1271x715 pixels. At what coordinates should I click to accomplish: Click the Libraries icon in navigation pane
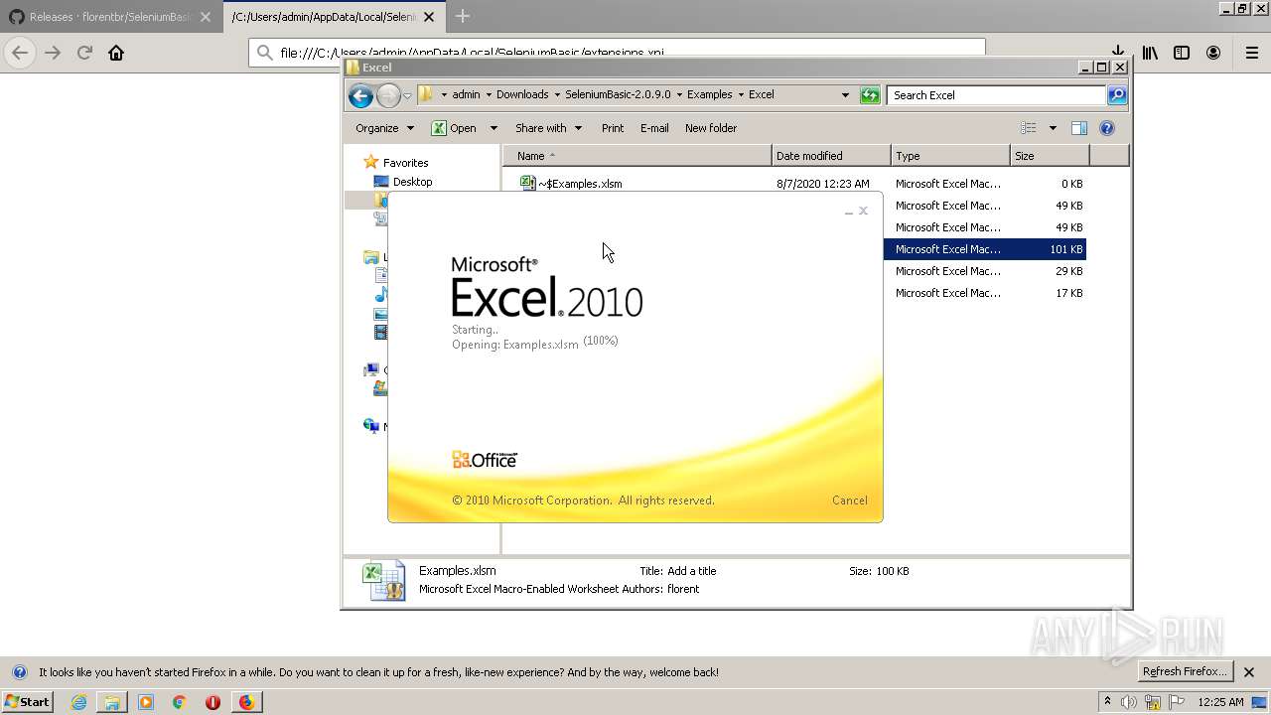pos(371,257)
